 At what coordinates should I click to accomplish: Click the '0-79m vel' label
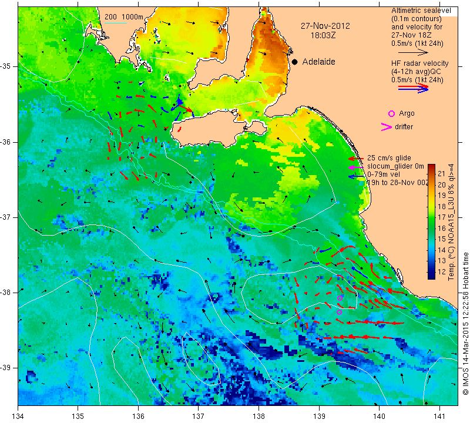coord(384,174)
